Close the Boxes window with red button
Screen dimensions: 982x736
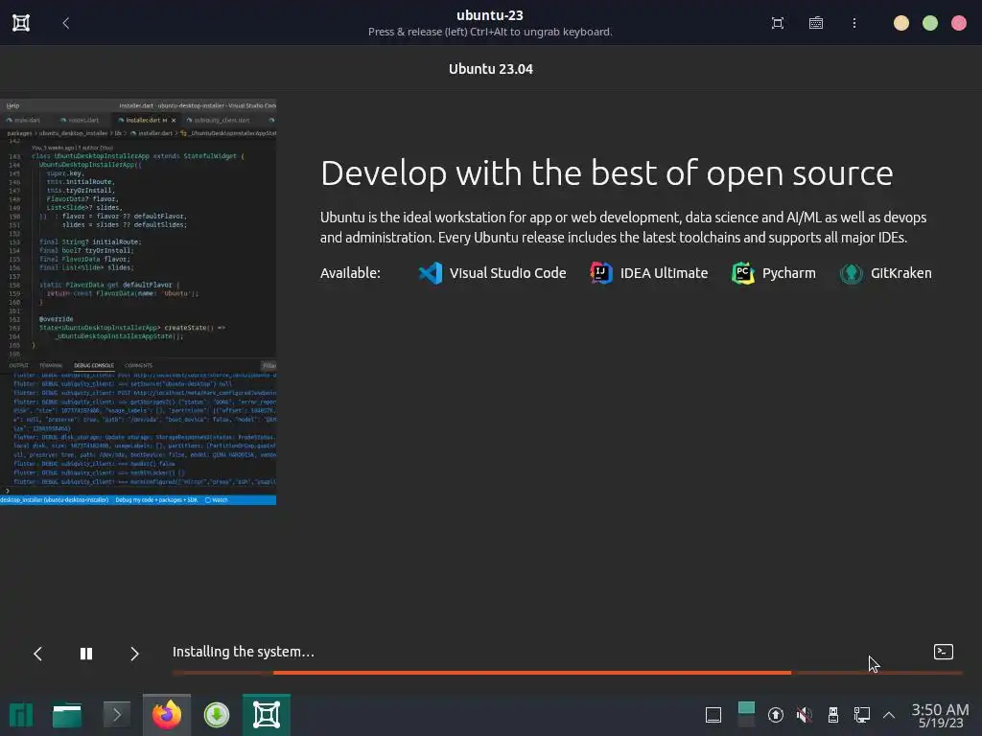point(959,23)
